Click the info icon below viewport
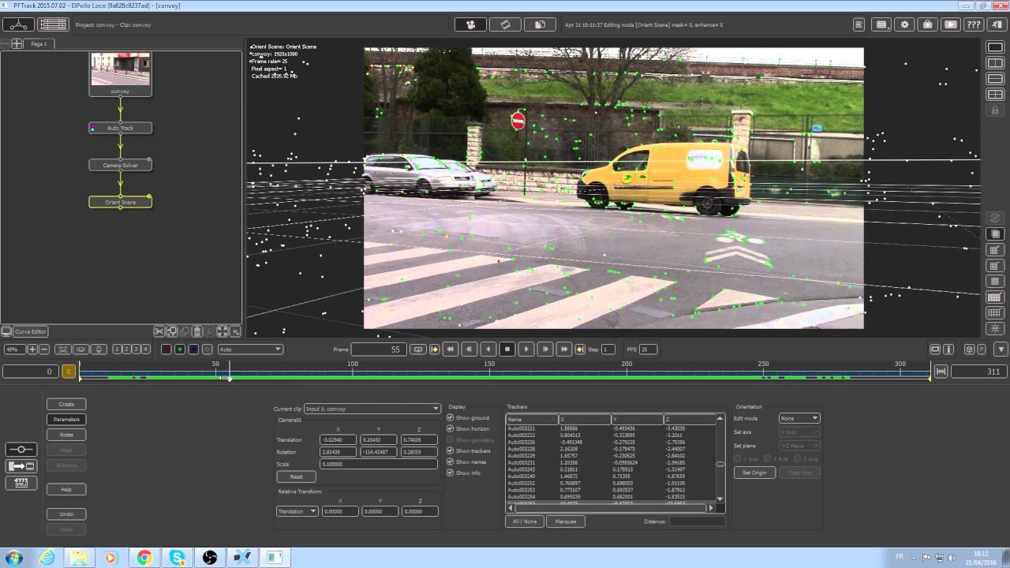This screenshot has height=568, width=1010. [949, 349]
